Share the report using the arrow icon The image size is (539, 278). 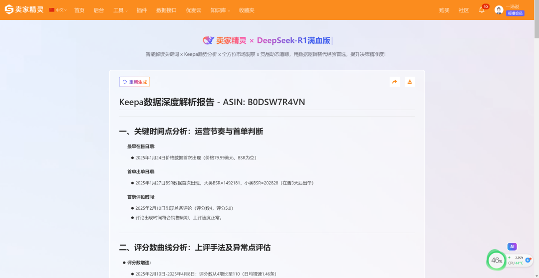(x=395, y=82)
